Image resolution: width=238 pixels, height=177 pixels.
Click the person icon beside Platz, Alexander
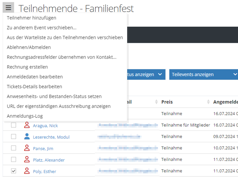27,160
